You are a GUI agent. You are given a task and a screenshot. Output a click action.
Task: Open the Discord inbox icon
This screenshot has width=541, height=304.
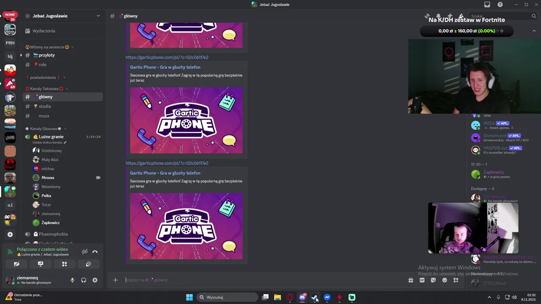[x=487, y=4]
